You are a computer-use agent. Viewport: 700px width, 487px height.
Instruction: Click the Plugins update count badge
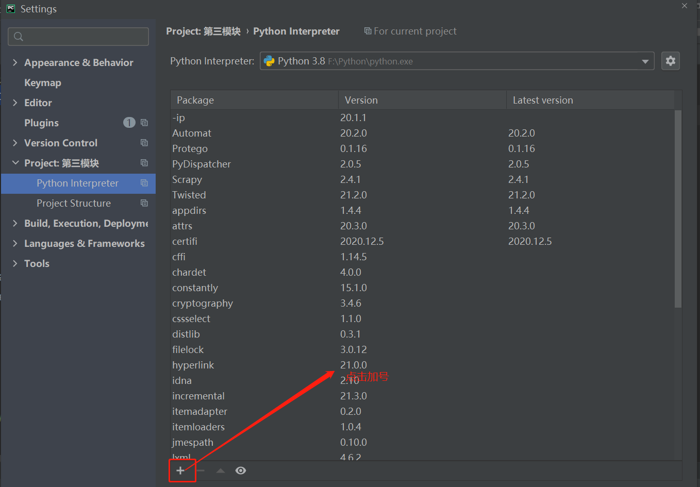pyautogui.click(x=129, y=123)
